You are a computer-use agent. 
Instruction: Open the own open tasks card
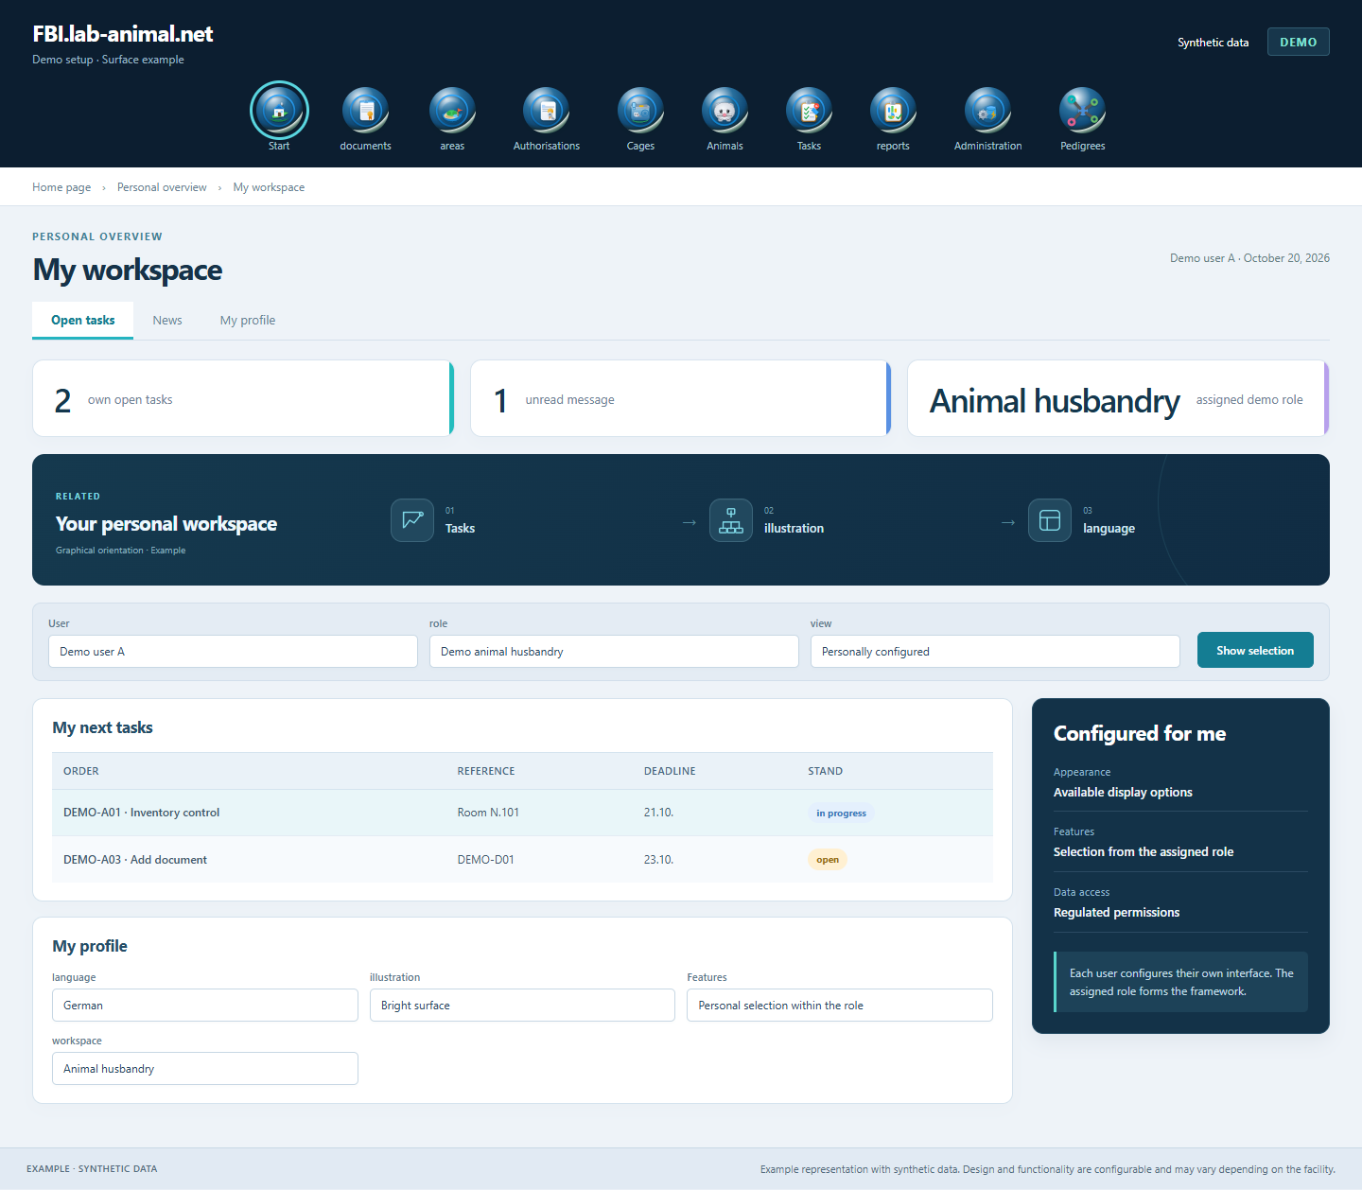pos(243,398)
